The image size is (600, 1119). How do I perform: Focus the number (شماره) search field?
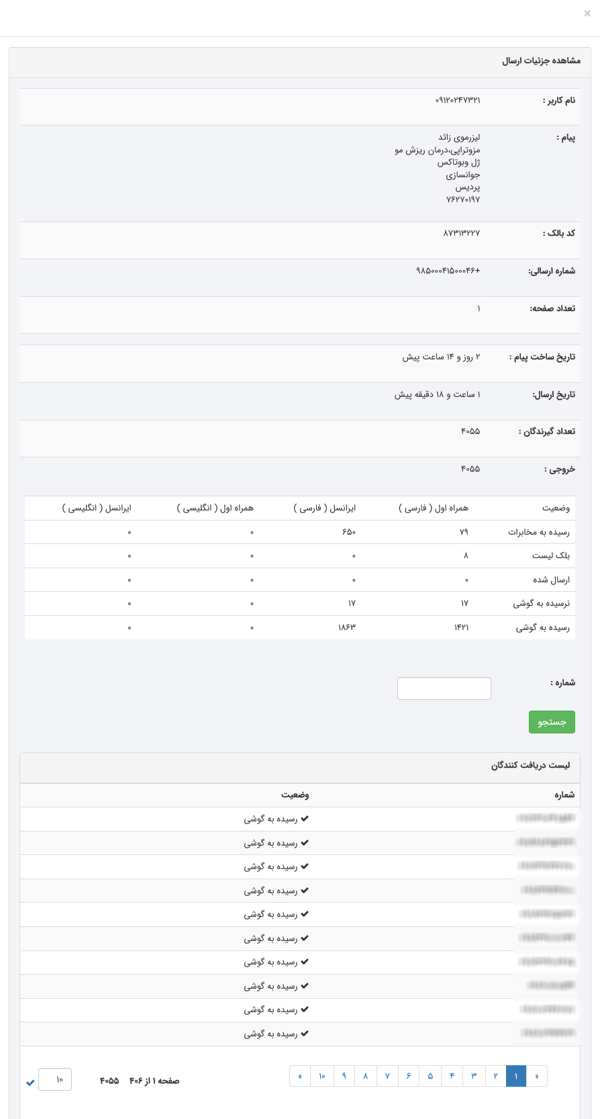coord(444,688)
